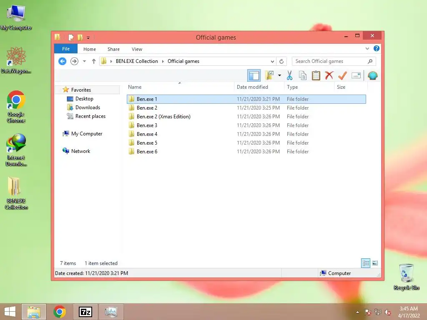Click the new folder icon in title bar
Image resolution: width=427 pixels, height=320 pixels.
80,37
